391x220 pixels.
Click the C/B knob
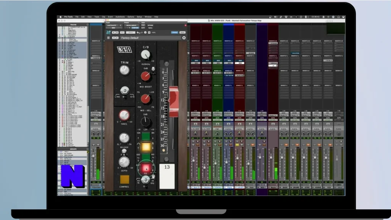point(145,55)
